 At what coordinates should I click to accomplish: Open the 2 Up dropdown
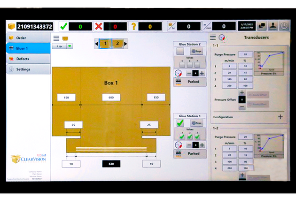coord(70,46)
